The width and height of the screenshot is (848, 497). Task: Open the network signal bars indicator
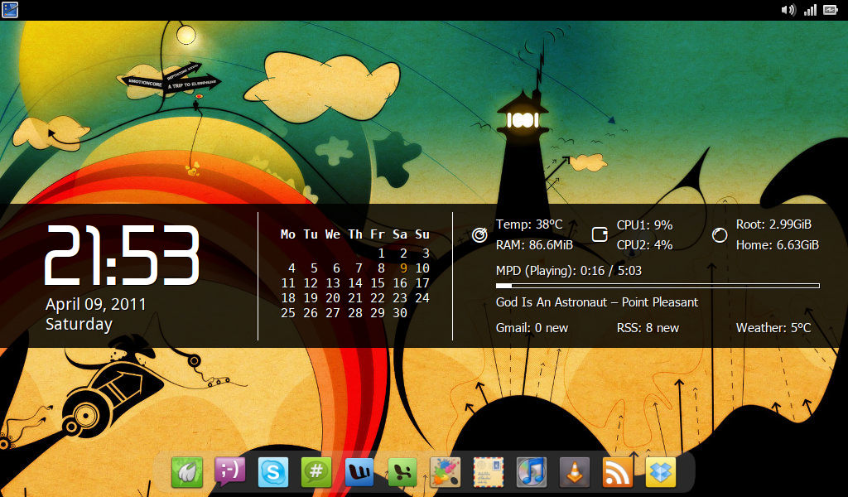pyautogui.click(x=810, y=10)
